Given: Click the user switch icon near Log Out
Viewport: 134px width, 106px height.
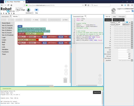Looking at the screenshot, I should [132, 11].
